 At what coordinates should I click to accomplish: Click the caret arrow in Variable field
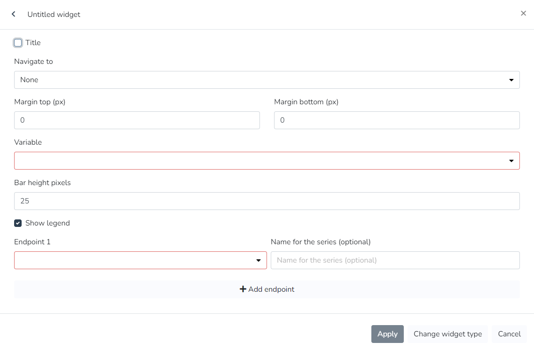[511, 161]
